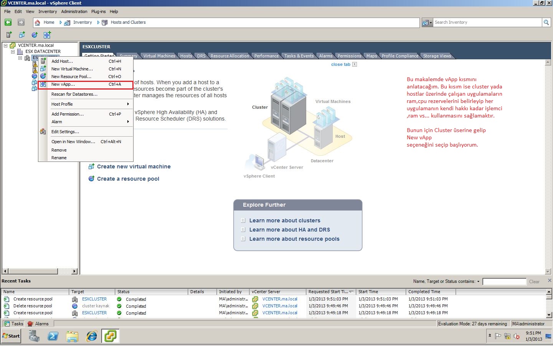Open the Name, Target or Status filter dropdown
Image resolution: width=553 pixels, height=346 pixels.
click(x=478, y=281)
